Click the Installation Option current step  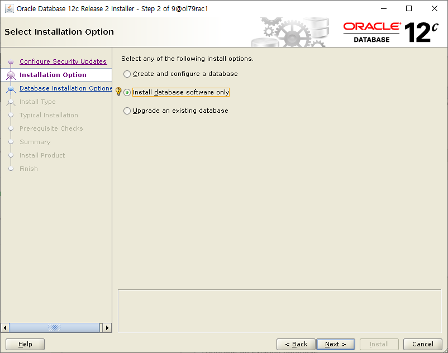coord(53,75)
